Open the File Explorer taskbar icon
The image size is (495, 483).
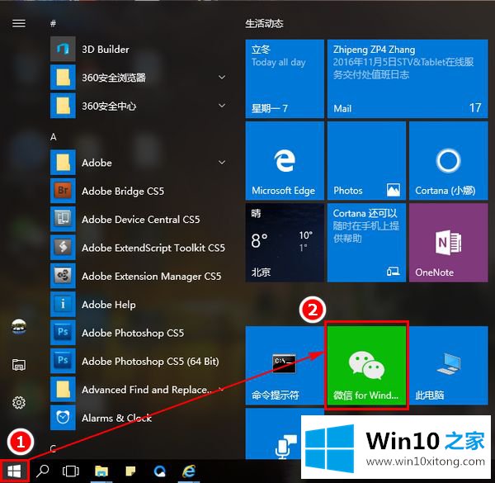[101, 471]
